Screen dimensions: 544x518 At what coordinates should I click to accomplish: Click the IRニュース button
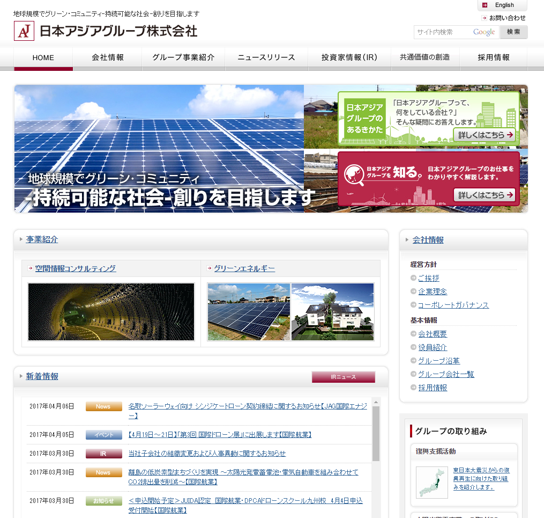(x=344, y=377)
